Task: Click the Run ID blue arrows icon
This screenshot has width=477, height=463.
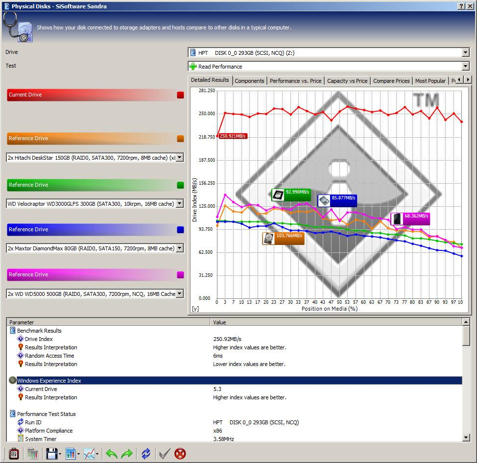Action: (21, 422)
